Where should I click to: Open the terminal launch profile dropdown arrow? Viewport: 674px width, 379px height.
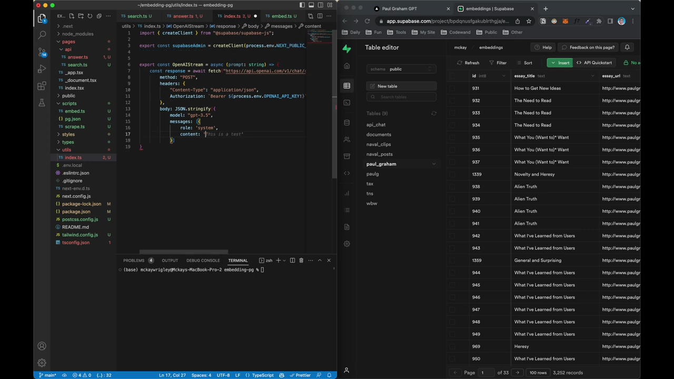click(284, 260)
